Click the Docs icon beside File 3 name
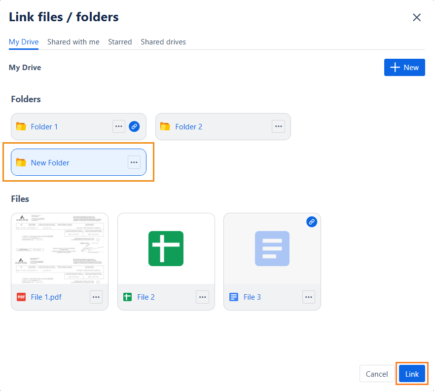Screen dimensions: 434x391 [234, 297]
